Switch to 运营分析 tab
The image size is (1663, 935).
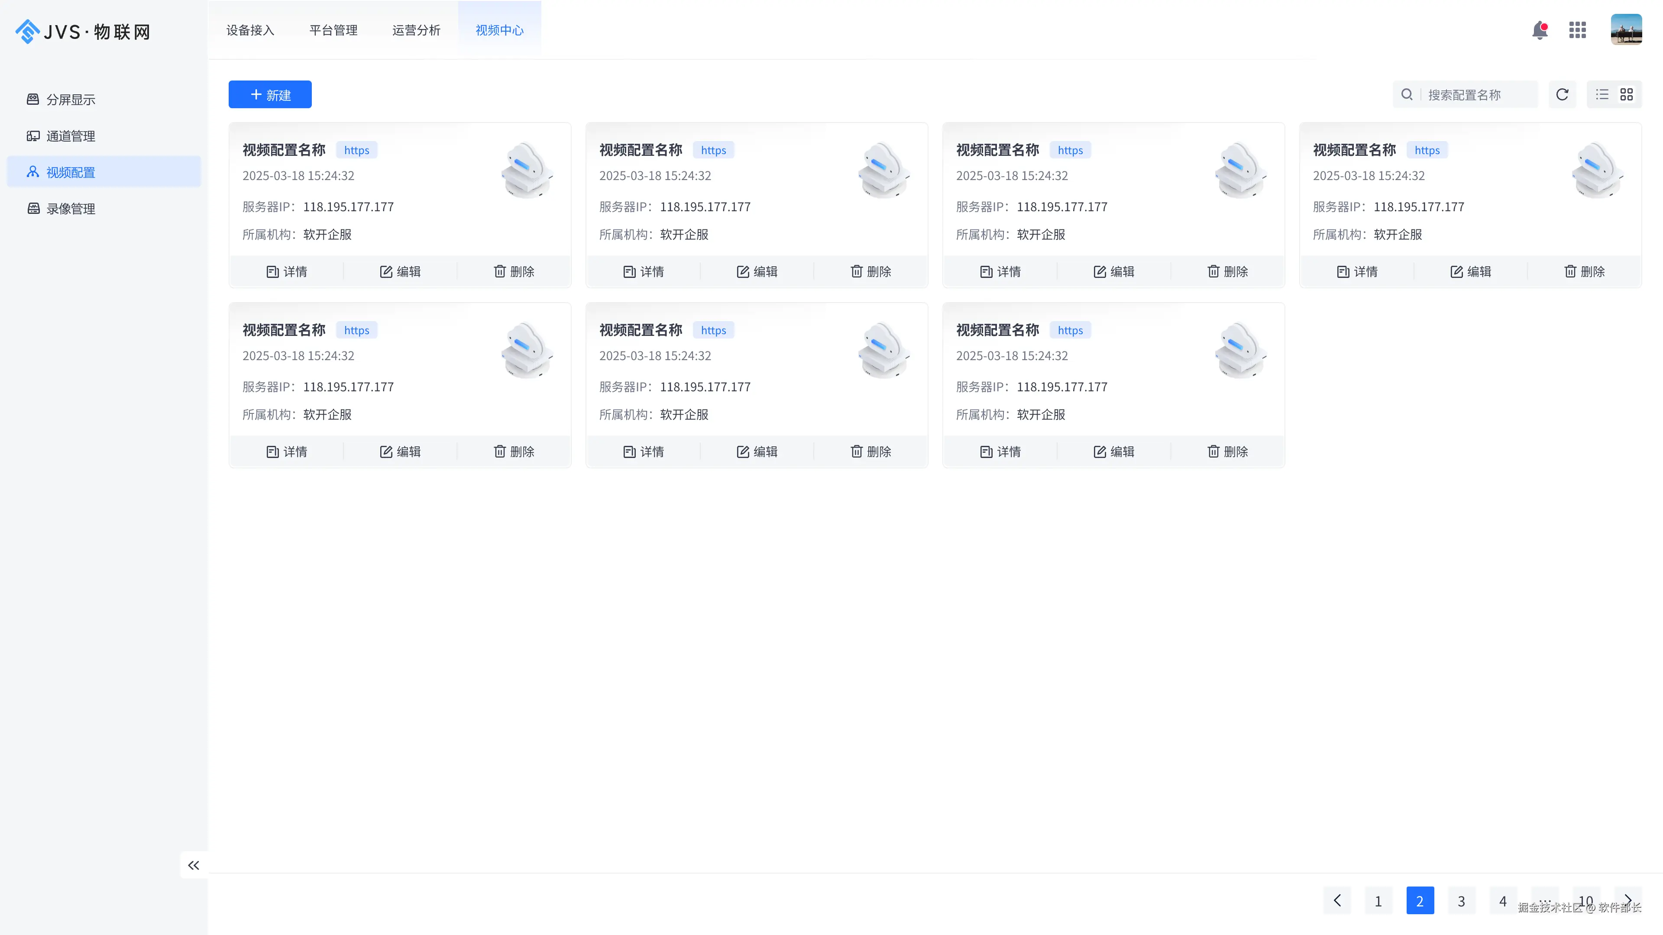tap(416, 30)
